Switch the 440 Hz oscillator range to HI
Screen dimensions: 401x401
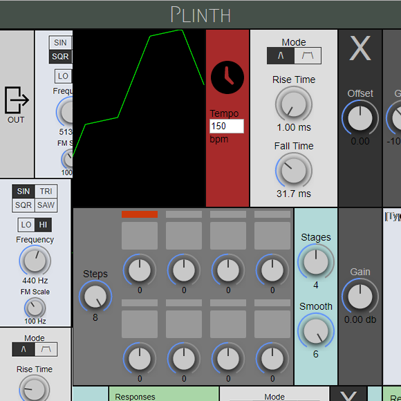43,225
